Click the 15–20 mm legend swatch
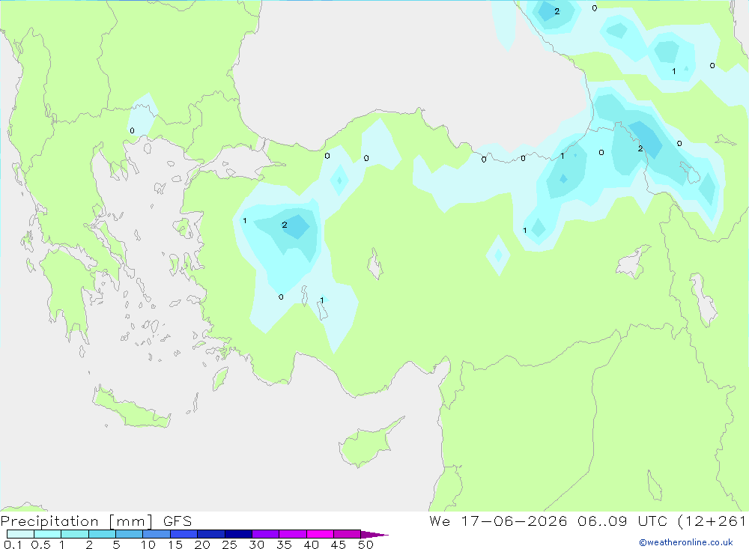749x549 pixels. tap(184, 534)
